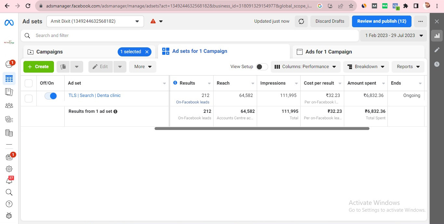Viewport: 444px width, 224px height.
Task: Click the pencil edit icon in right panel
Action: pyautogui.click(x=437, y=50)
